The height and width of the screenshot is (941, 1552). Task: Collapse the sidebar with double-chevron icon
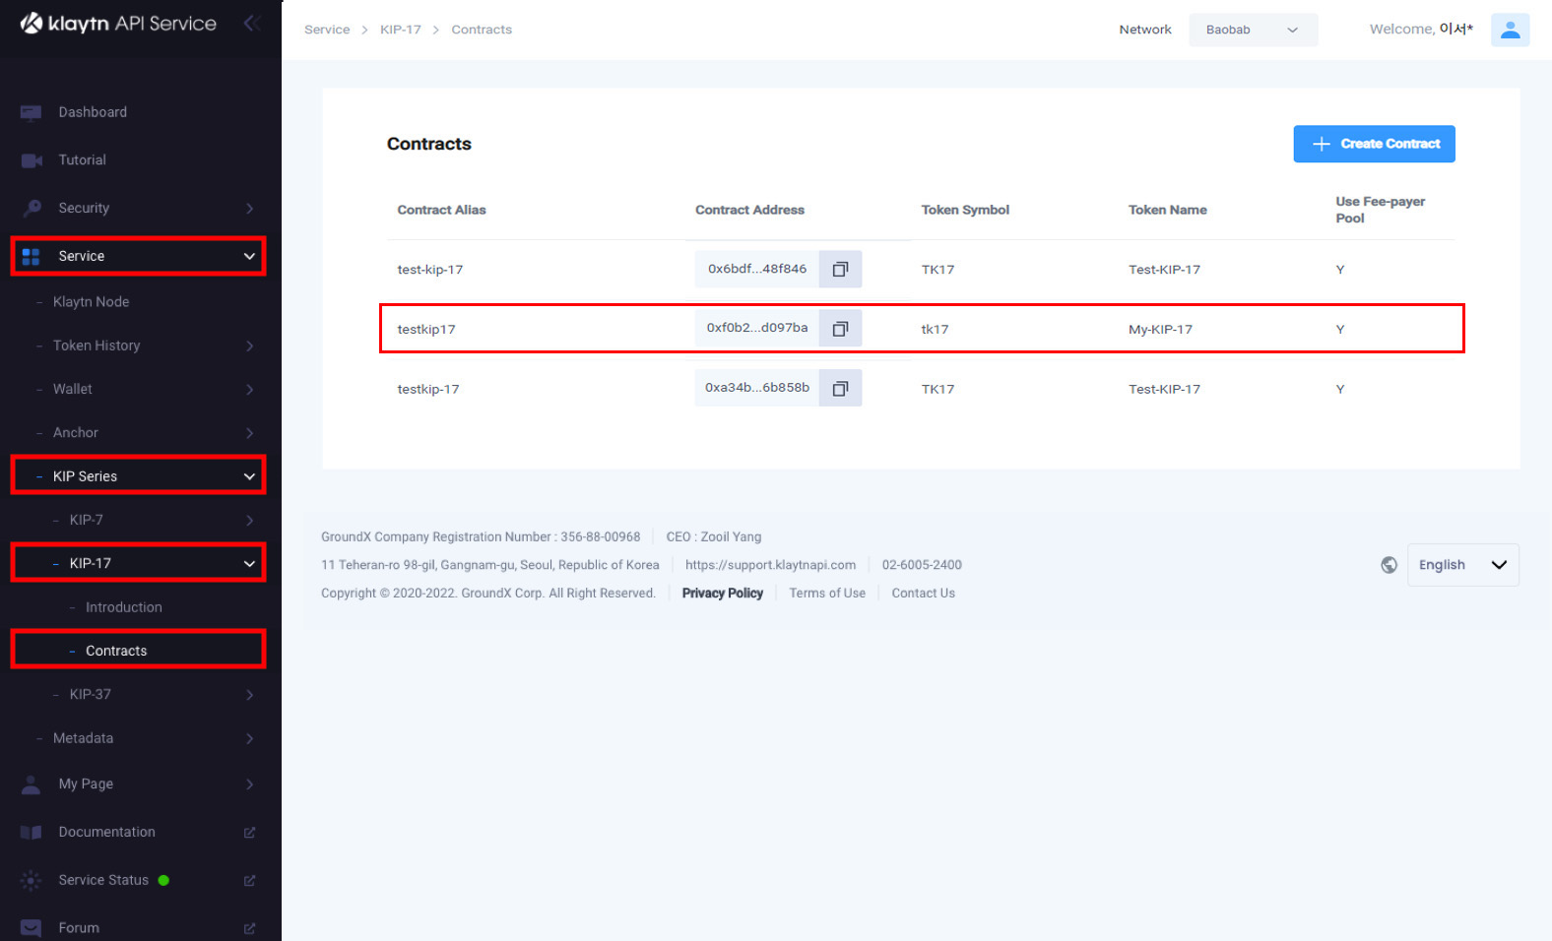pyautogui.click(x=252, y=23)
